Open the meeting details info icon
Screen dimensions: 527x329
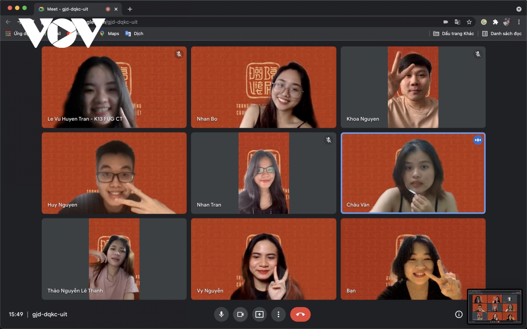(x=458, y=314)
